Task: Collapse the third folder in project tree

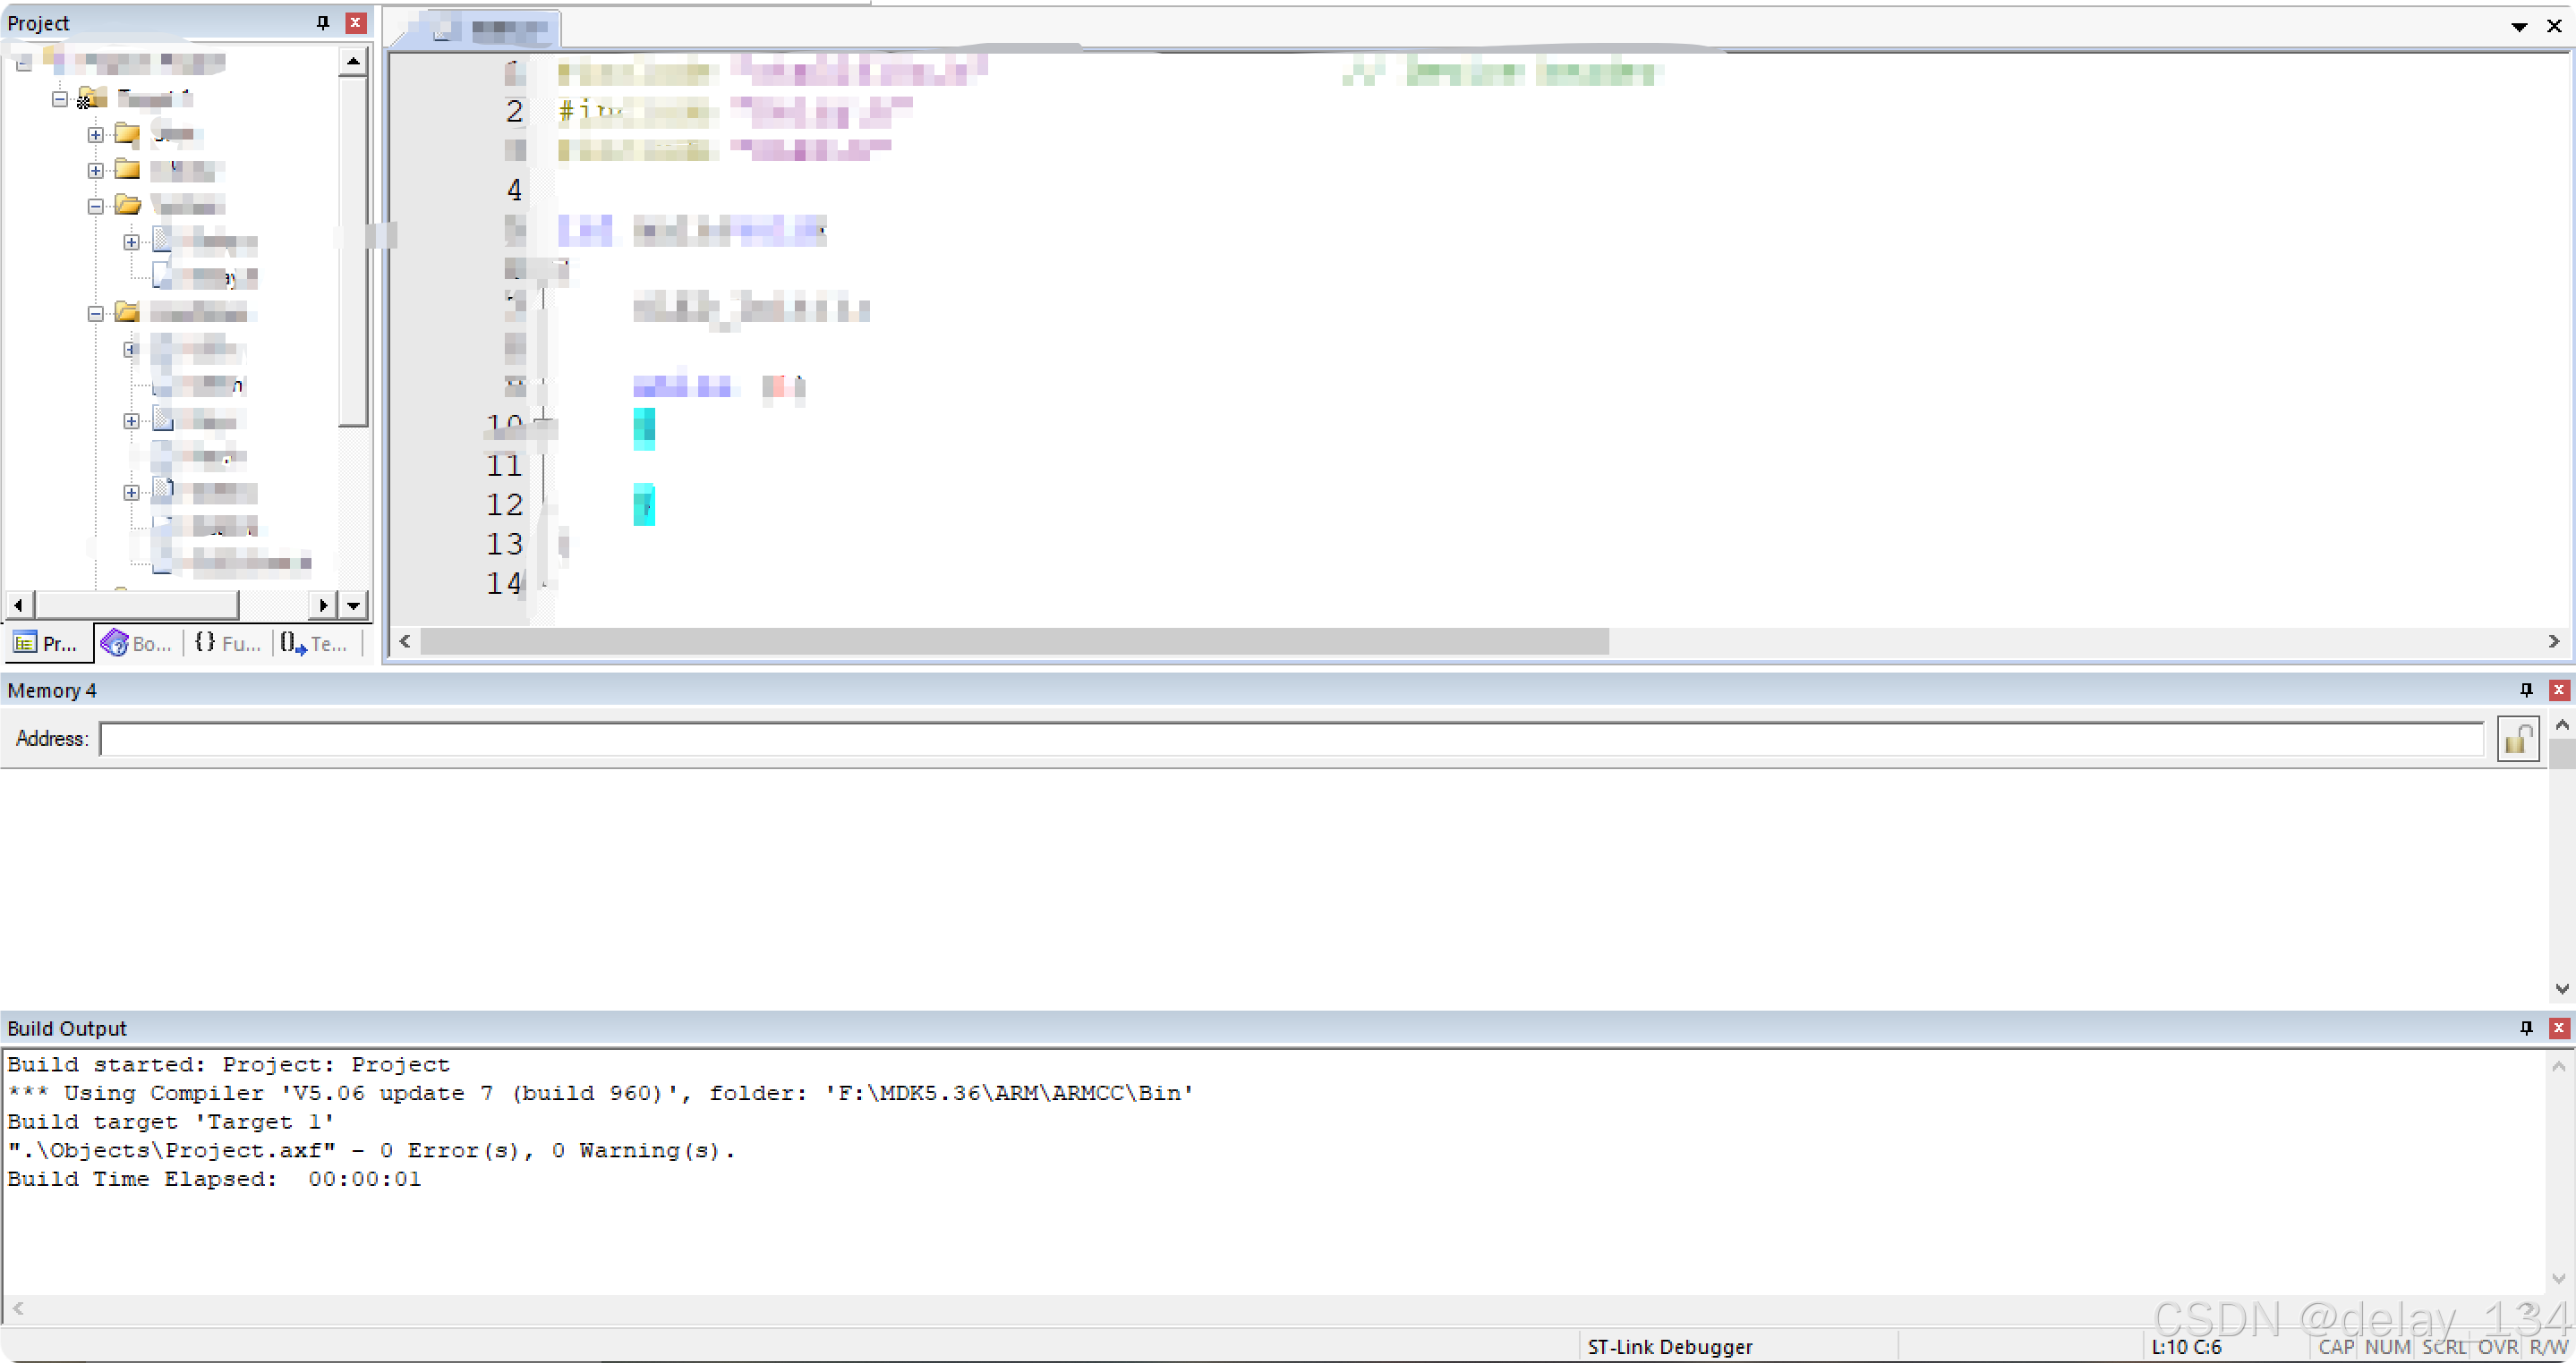Action: [95, 206]
